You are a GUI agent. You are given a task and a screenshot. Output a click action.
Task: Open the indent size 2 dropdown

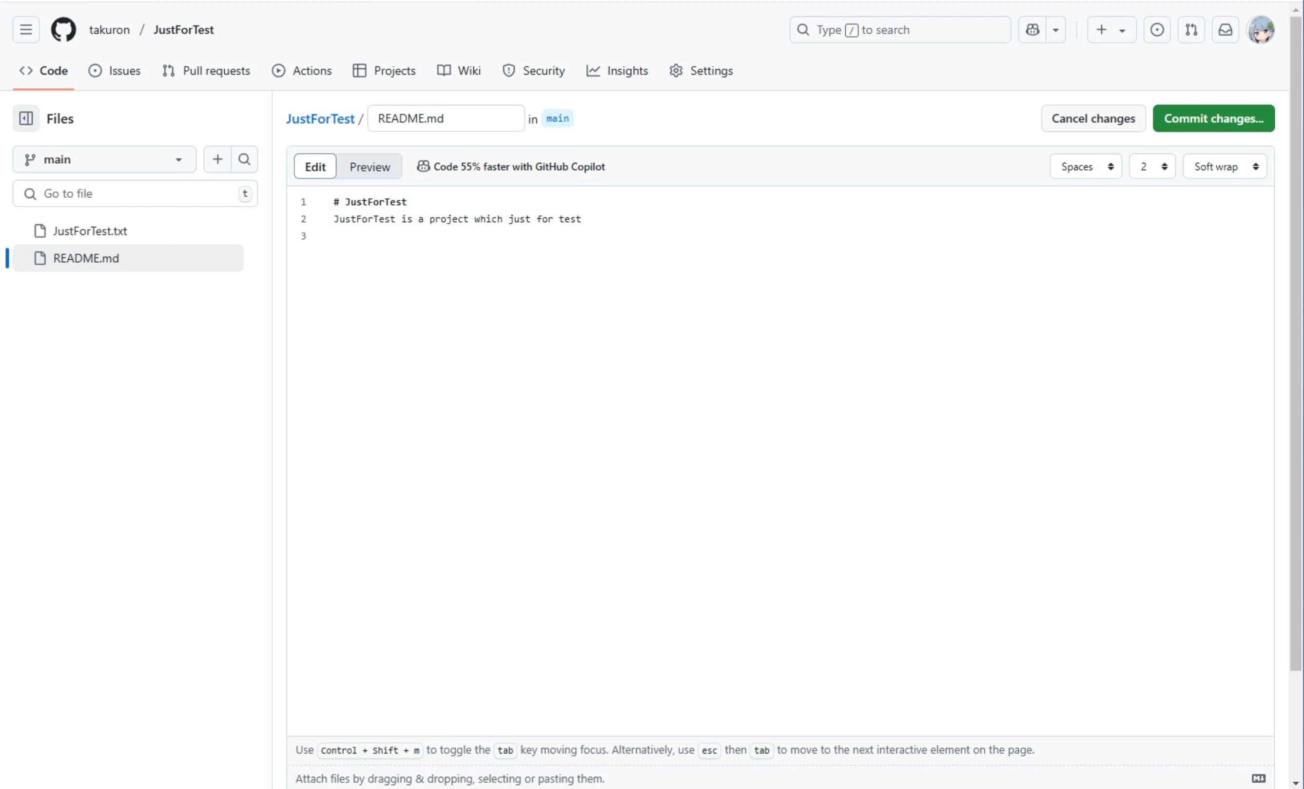[1152, 167]
